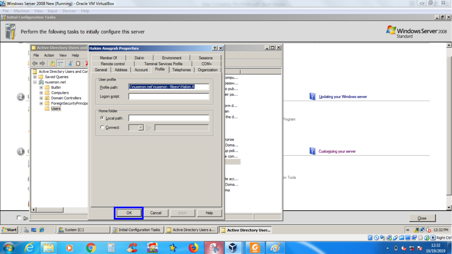The height and width of the screenshot is (254, 452).
Task: Click the Logon script input field
Action: pos(169,96)
